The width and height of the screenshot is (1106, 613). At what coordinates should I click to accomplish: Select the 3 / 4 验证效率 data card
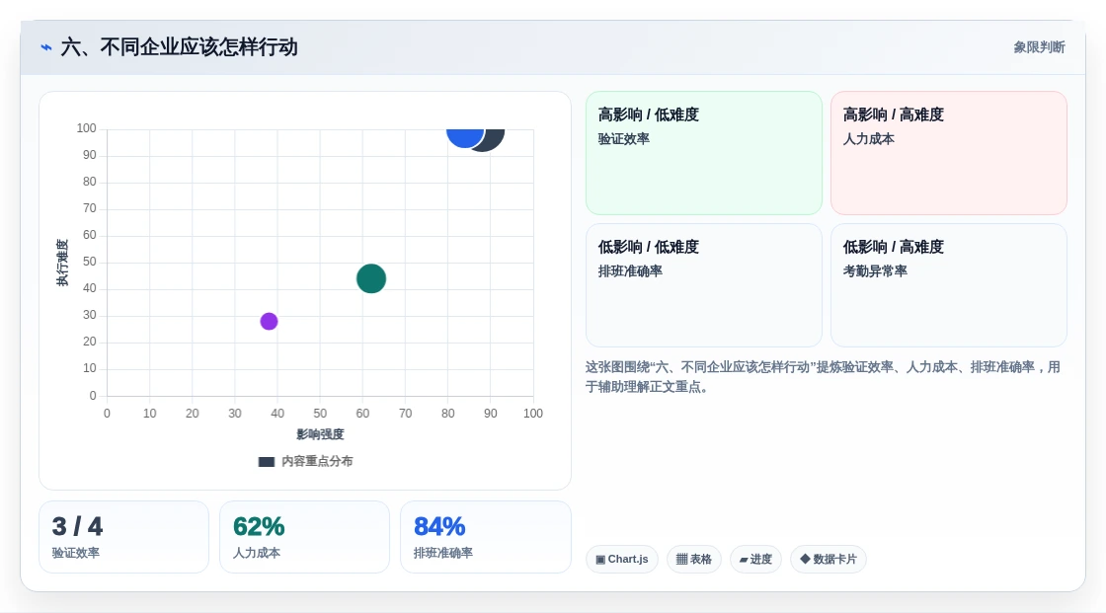pyautogui.click(x=124, y=537)
